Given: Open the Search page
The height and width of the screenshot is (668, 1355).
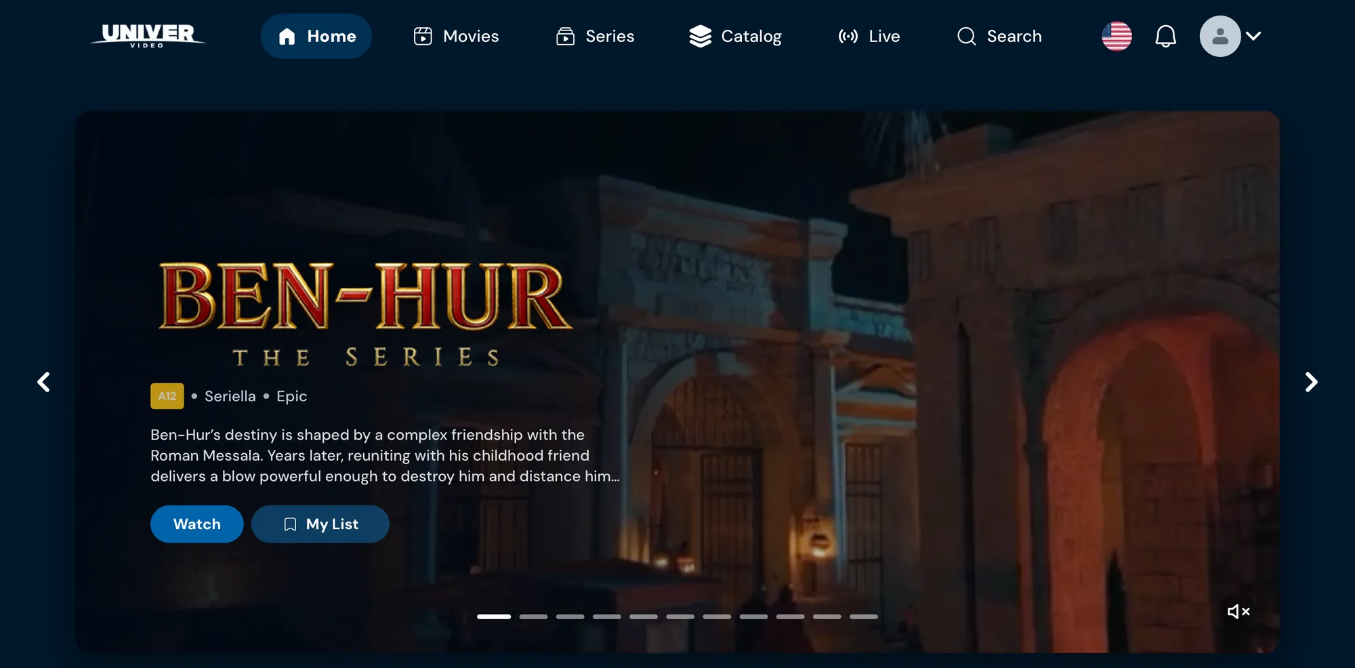Looking at the screenshot, I should [999, 36].
